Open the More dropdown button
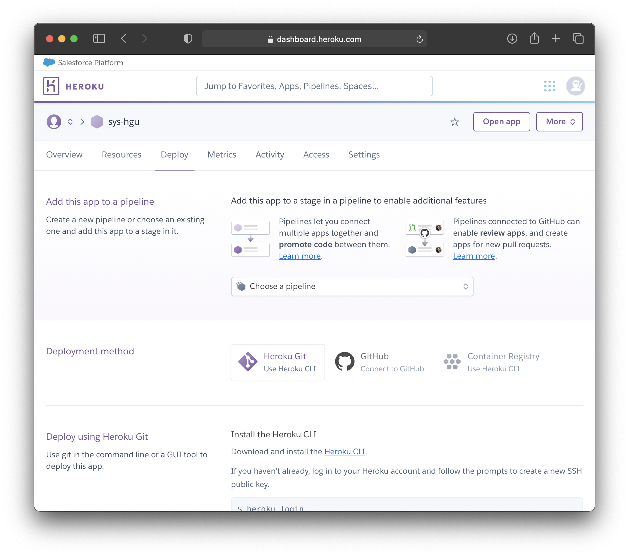Viewport: 629px width, 556px height. tap(559, 122)
